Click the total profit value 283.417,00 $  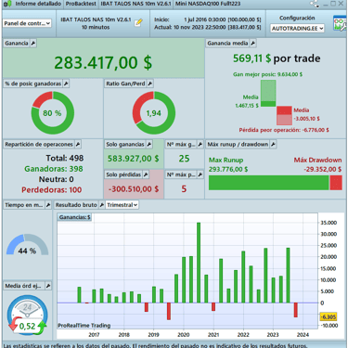[103, 62]
